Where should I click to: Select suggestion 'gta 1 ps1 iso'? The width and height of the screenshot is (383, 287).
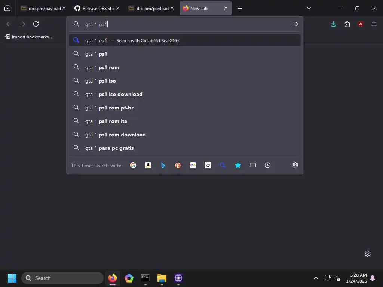click(185, 81)
